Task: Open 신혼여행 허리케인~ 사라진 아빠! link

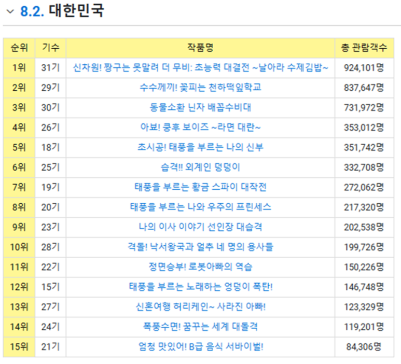Action: pyautogui.click(x=200, y=307)
